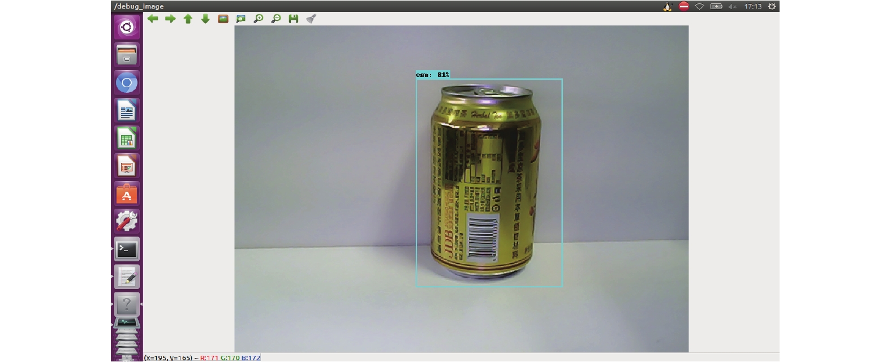
Task: Open LibreOffice Writer from launcher
Action: pos(127,110)
